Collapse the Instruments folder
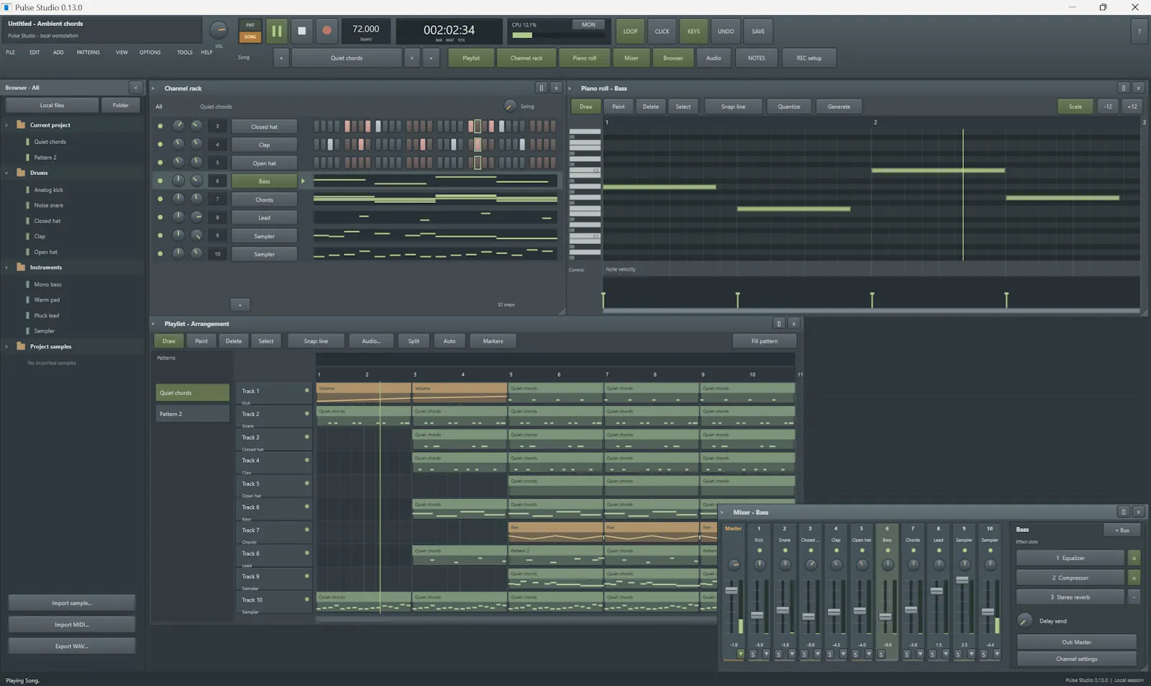 pos(7,268)
